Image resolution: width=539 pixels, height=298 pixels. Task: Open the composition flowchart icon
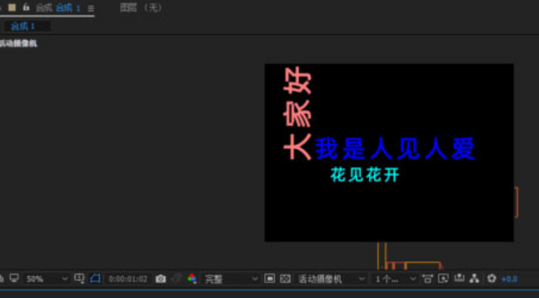[475, 278]
